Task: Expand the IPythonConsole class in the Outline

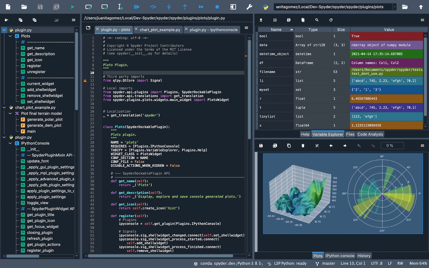Action: pos(10,143)
